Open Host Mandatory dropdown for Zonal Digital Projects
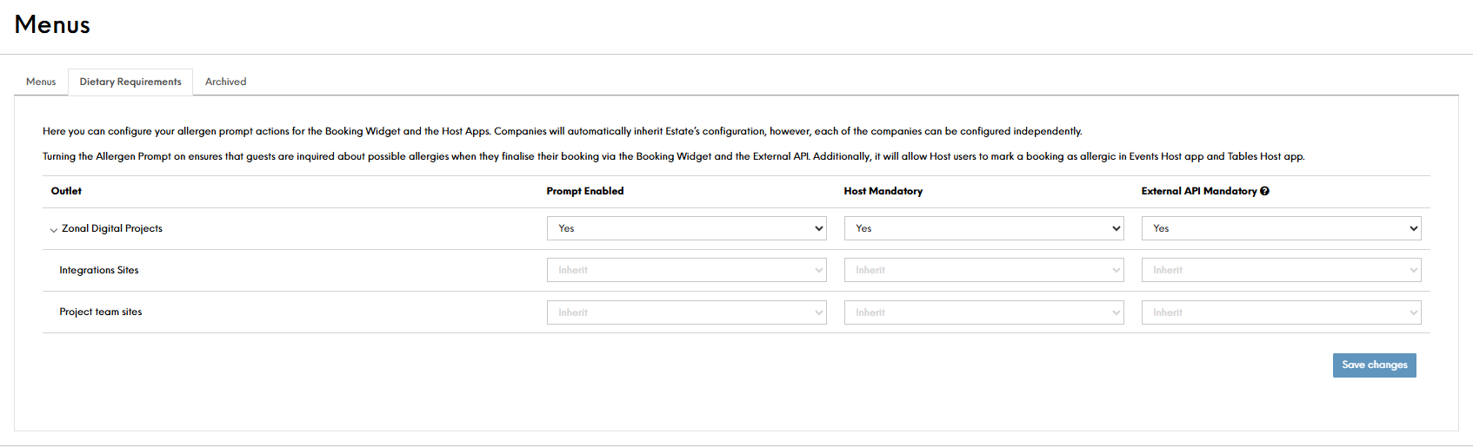This screenshot has width=1473, height=447. coord(983,228)
